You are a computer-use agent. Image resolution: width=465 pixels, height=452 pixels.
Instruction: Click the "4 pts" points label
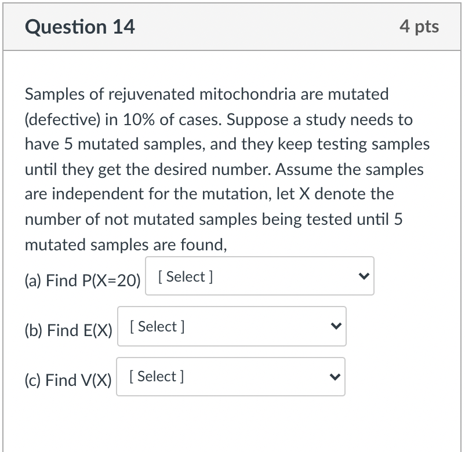click(x=419, y=27)
